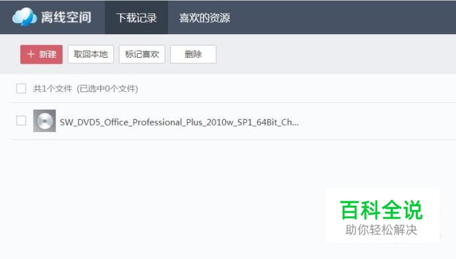Click the 离线空间 title text
Viewport: 456px width, 259px height.
coord(66,17)
